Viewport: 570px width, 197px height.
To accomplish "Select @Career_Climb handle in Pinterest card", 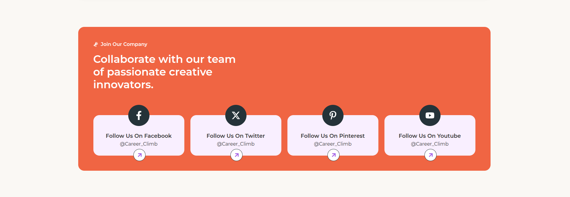I will (x=333, y=144).
